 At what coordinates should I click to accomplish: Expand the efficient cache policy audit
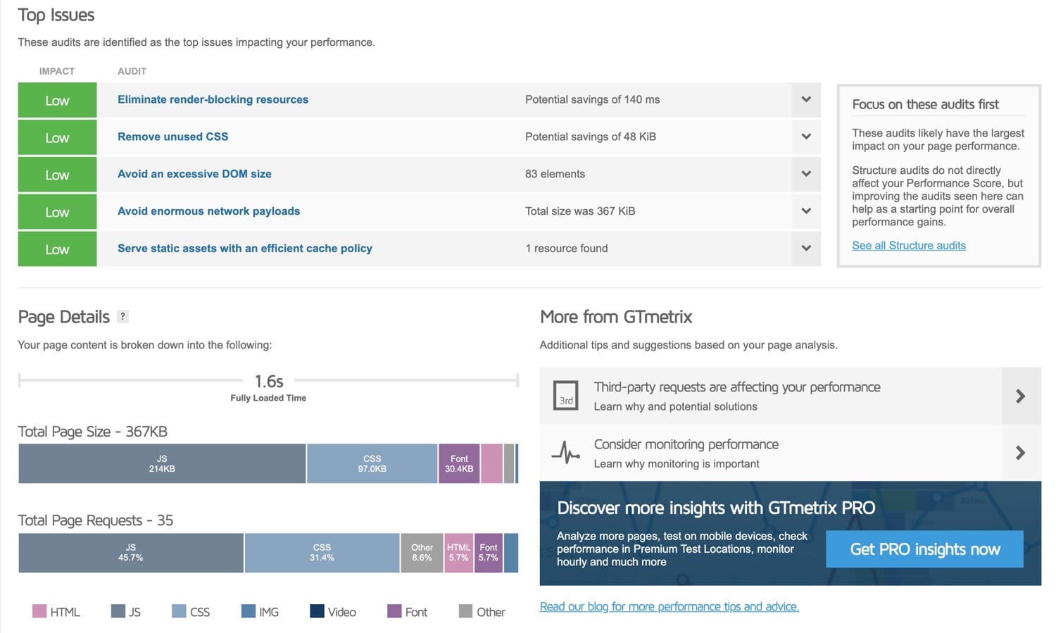[806, 249]
